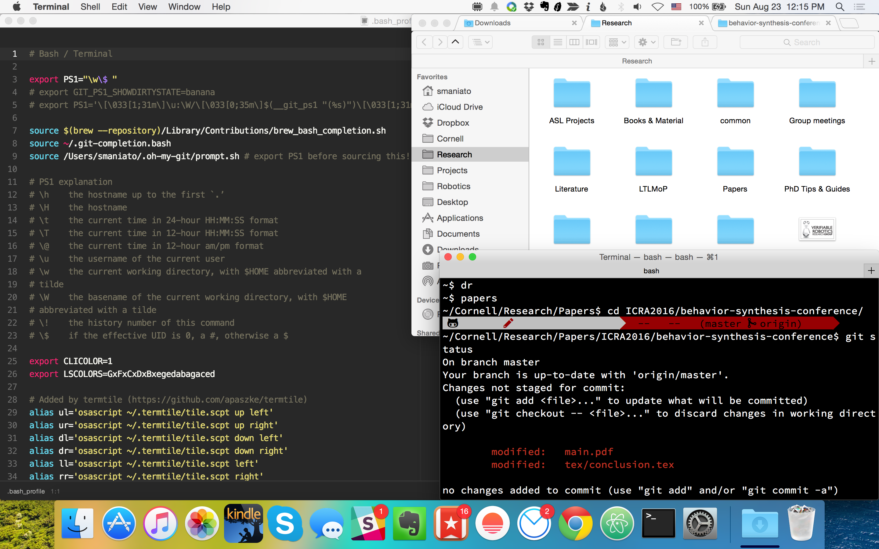Go to enclosing folder with up arrow

455,42
